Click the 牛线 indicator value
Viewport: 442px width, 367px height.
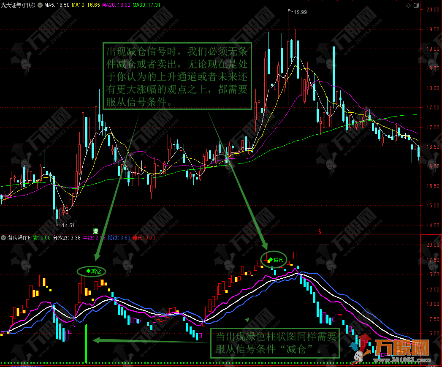[x=94, y=238]
